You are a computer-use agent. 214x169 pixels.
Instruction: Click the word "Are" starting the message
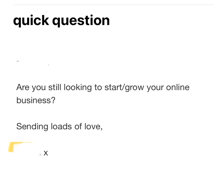[23, 88]
